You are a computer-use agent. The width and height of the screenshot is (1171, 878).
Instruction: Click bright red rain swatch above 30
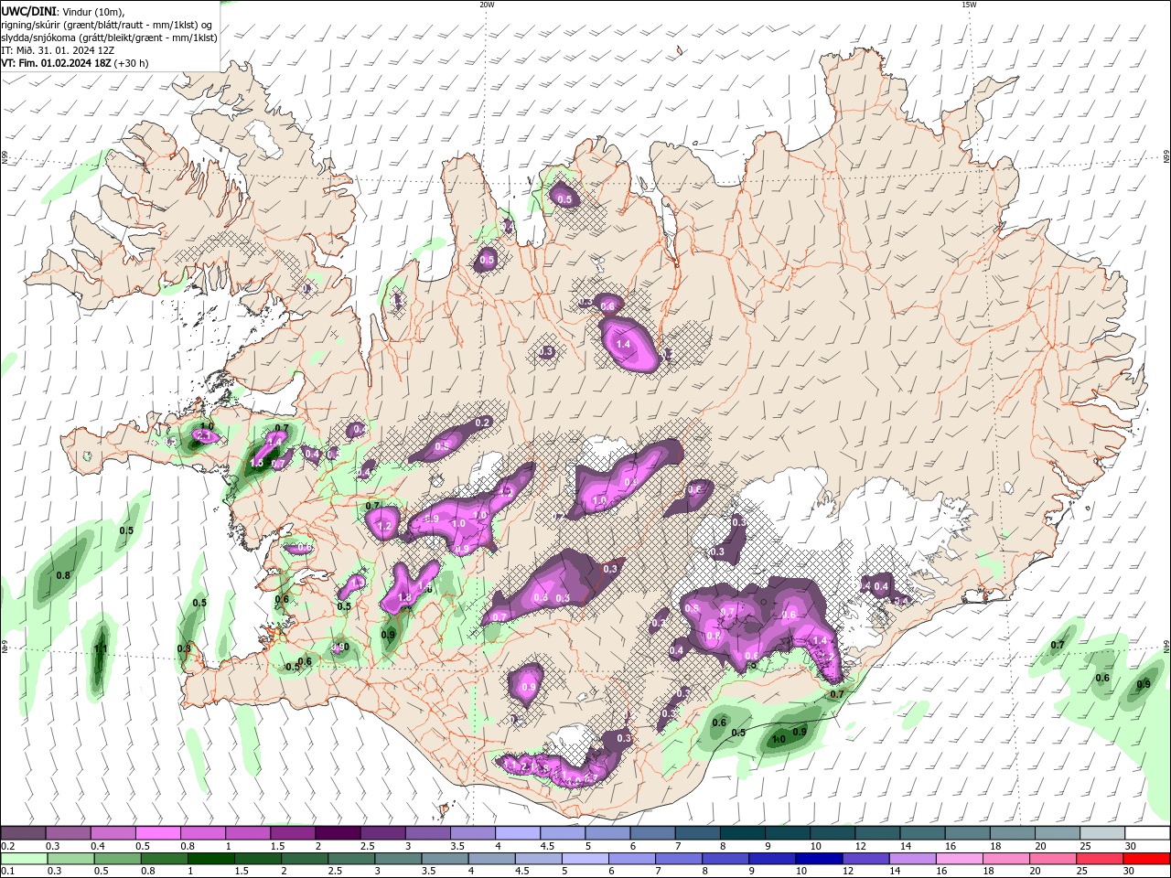pyautogui.click(x=1148, y=858)
